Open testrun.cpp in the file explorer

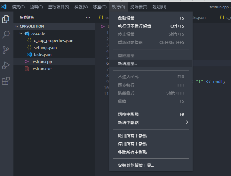[42, 62]
